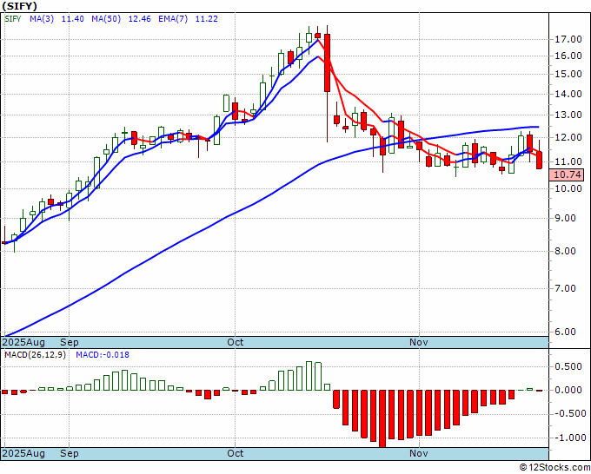Click the 11.00 price axis label
This screenshot has height=474, width=591.
click(568, 161)
